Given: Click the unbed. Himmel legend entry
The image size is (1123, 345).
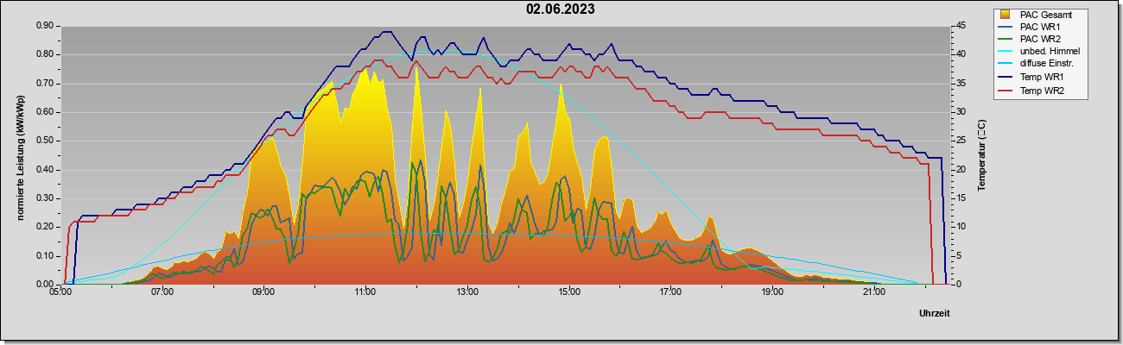Looking at the screenshot, I should (1041, 52).
